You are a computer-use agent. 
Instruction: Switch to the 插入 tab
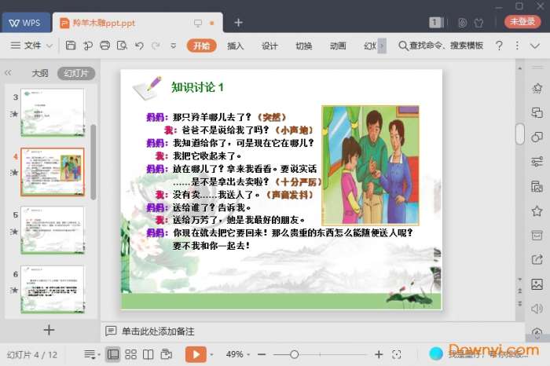pos(235,46)
